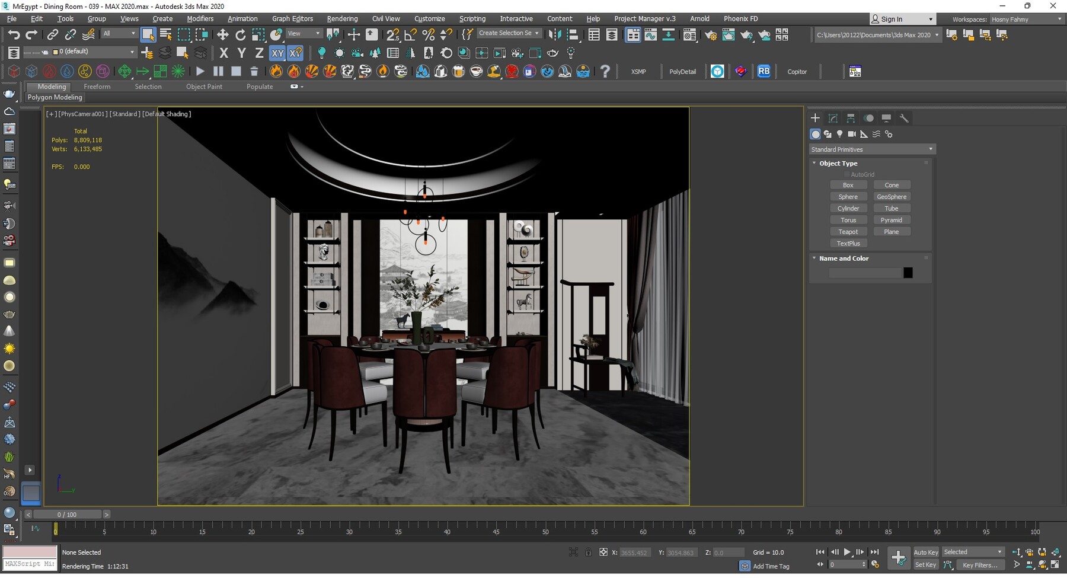Open the Material Editor
The width and height of the screenshot is (1067, 578).
[689, 35]
